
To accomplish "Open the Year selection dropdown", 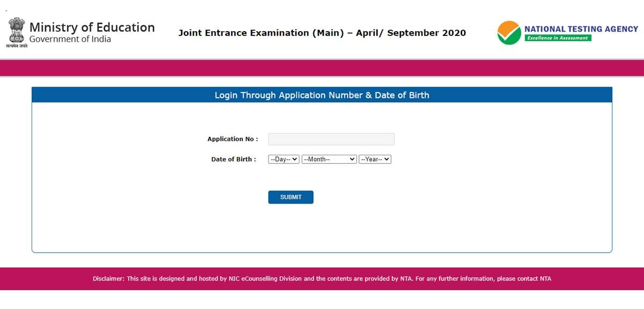I will (375, 160).
